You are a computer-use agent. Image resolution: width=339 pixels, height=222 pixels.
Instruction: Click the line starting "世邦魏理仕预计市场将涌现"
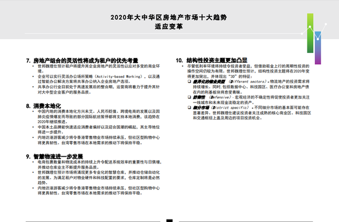tap(99, 173)
